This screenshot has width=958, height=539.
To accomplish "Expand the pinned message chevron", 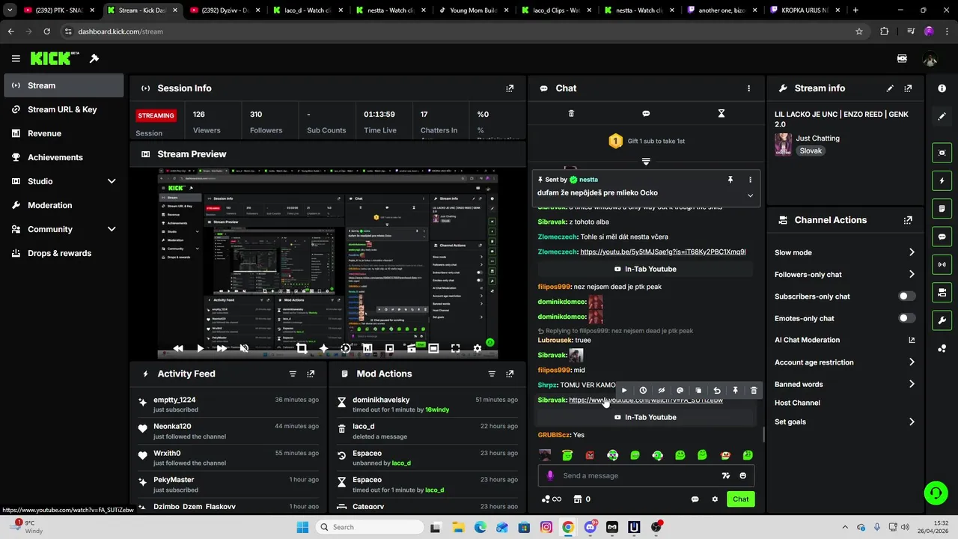I will click(x=750, y=195).
